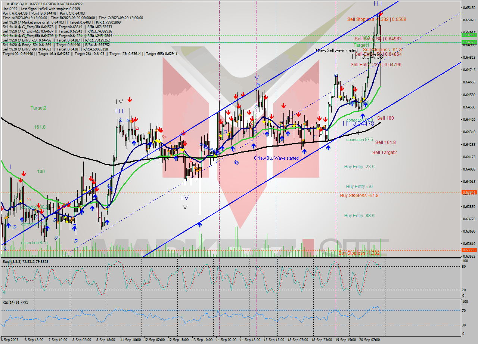Click the '15 Sep 15:00' time label

pos(274,340)
